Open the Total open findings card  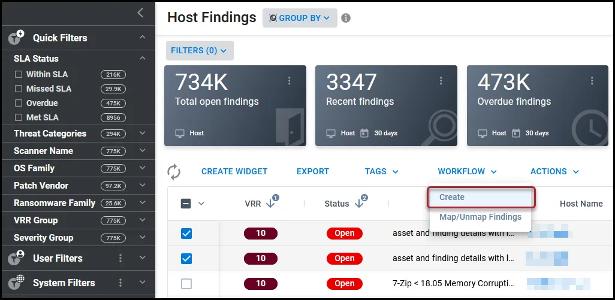tap(236, 106)
